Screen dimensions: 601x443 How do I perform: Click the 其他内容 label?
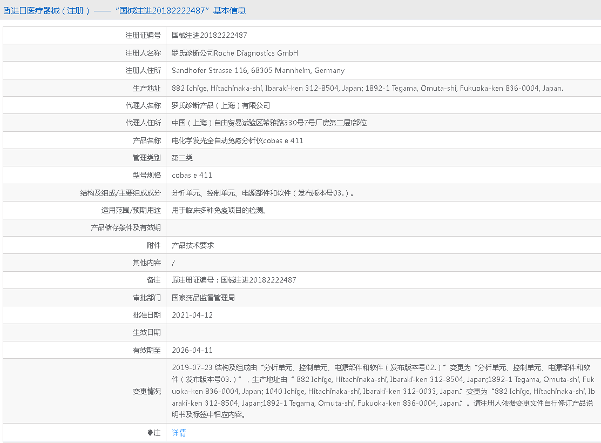tap(146, 263)
